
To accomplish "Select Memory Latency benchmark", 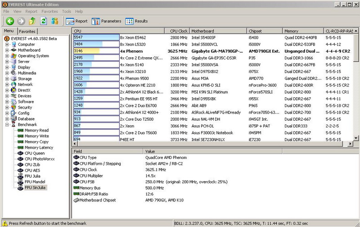I will point(39,147).
